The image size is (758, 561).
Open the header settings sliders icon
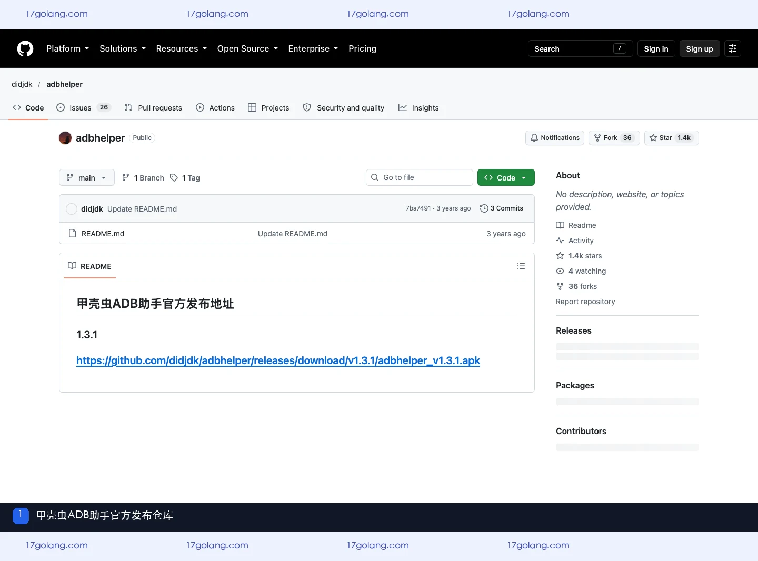733,48
